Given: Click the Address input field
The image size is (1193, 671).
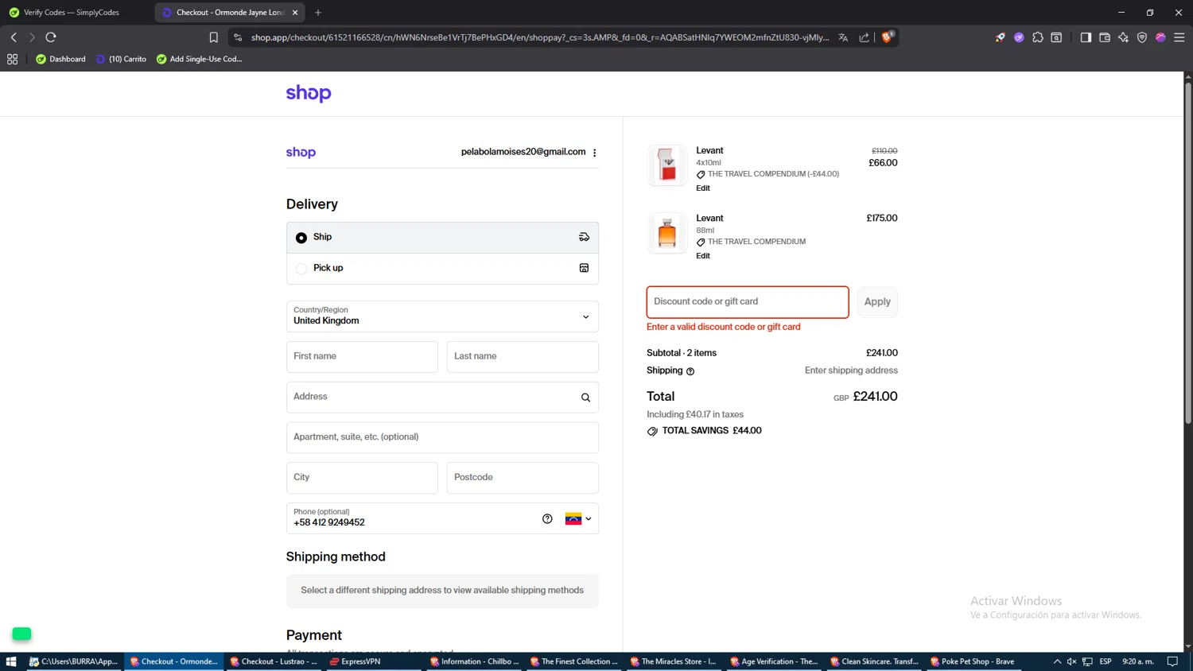Looking at the screenshot, I should pyautogui.click(x=442, y=398).
